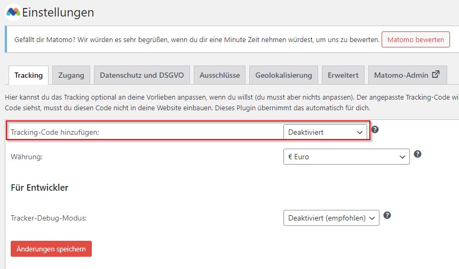Click the Einstellungen page heading

tap(58, 12)
